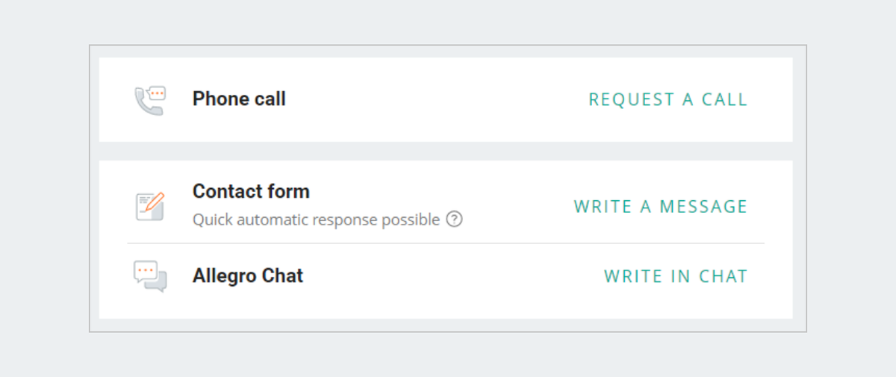Screen dimensions: 896x377
Task: Click the Contact form pencil-and-paper icon
Action: pyautogui.click(x=150, y=206)
